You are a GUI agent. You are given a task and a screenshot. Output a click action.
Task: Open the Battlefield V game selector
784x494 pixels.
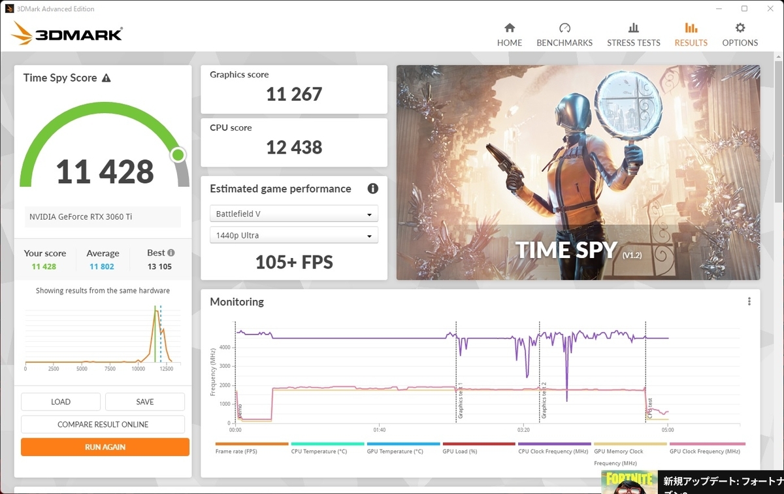click(x=293, y=213)
